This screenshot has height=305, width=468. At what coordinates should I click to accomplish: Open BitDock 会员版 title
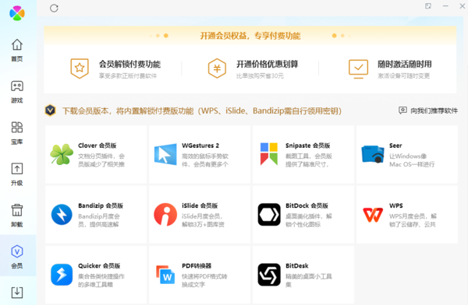click(x=307, y=205)
